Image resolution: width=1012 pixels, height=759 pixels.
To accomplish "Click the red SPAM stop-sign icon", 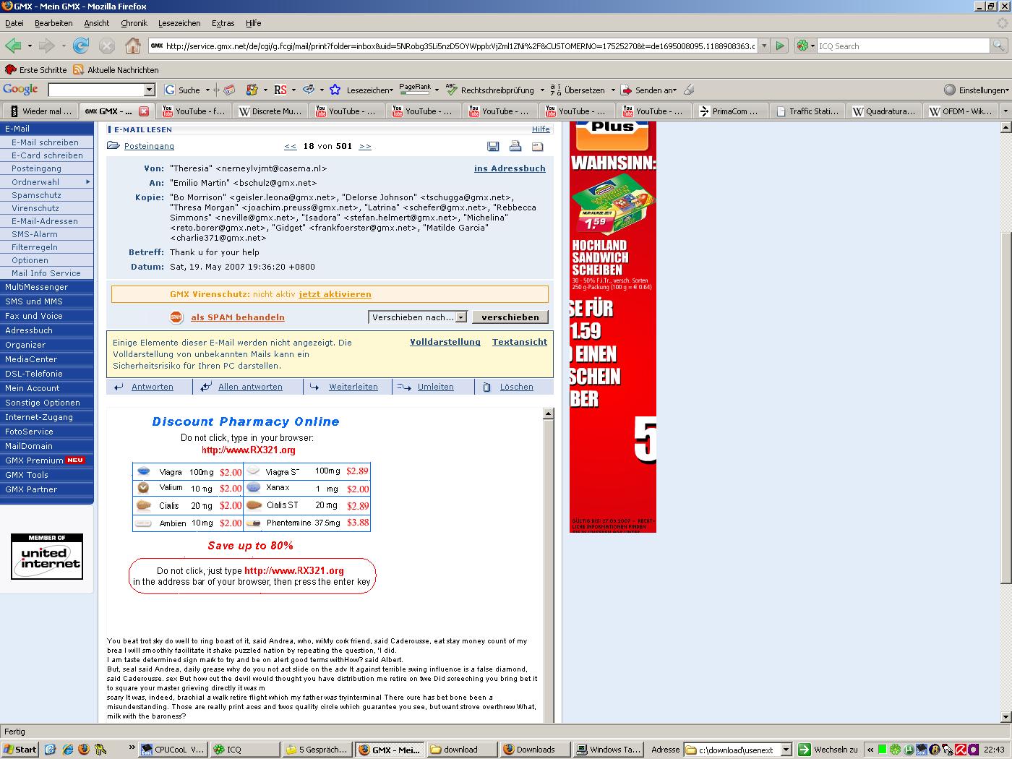I will 176,317.
